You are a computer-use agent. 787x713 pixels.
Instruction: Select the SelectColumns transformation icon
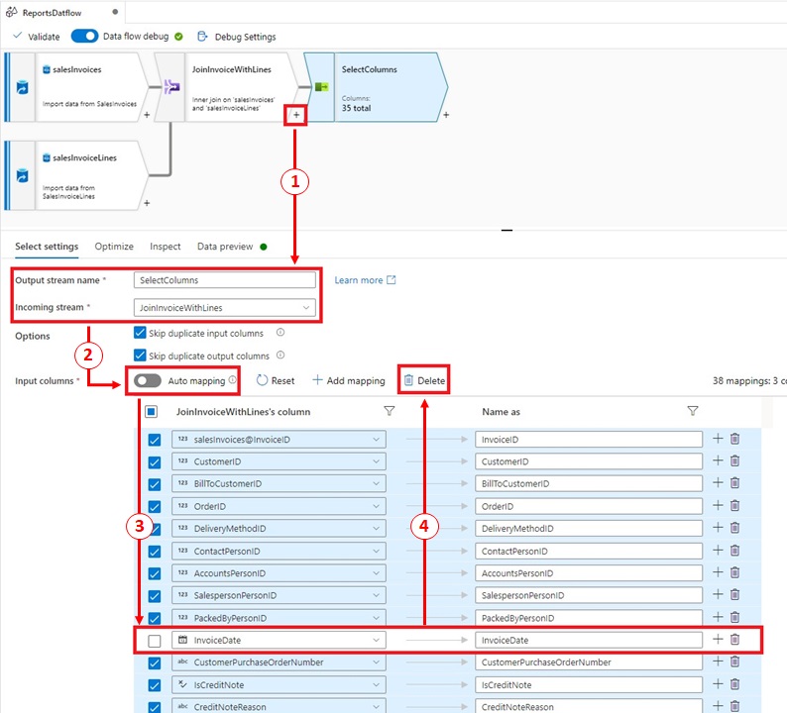(321, 87)
